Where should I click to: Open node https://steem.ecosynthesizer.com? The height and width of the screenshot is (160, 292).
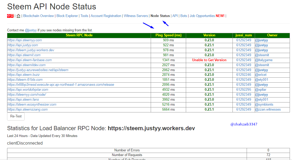[x=32, y=105]
